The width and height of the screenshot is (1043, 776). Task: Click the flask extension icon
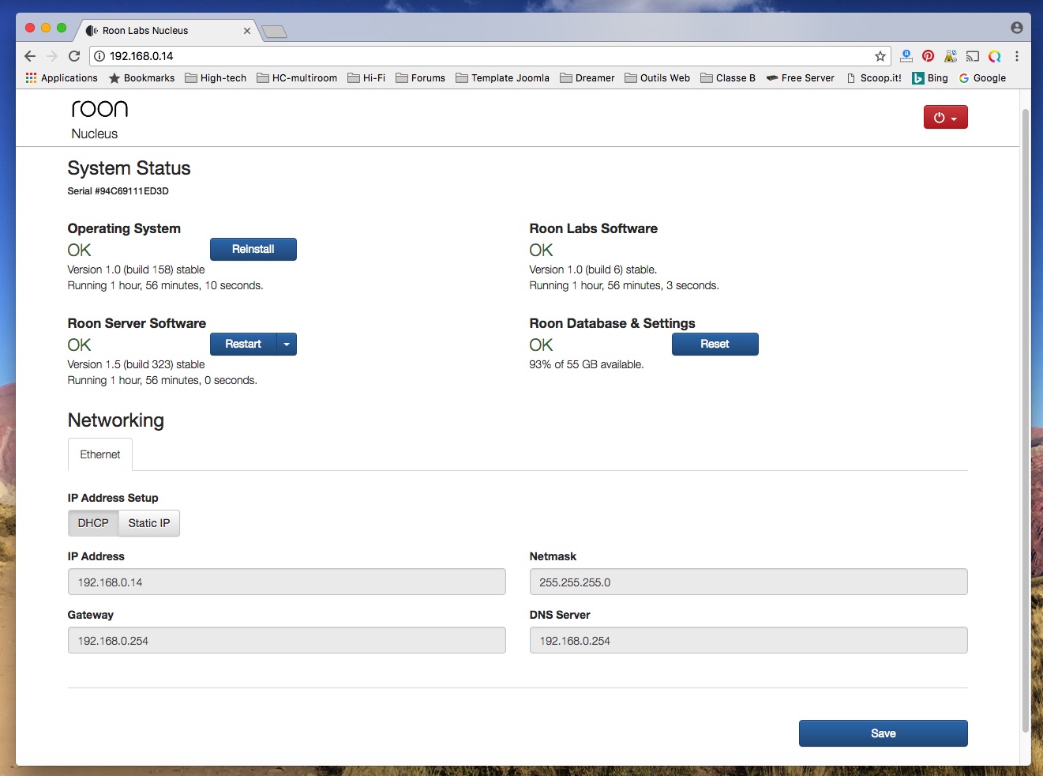[x=951, y=56]
